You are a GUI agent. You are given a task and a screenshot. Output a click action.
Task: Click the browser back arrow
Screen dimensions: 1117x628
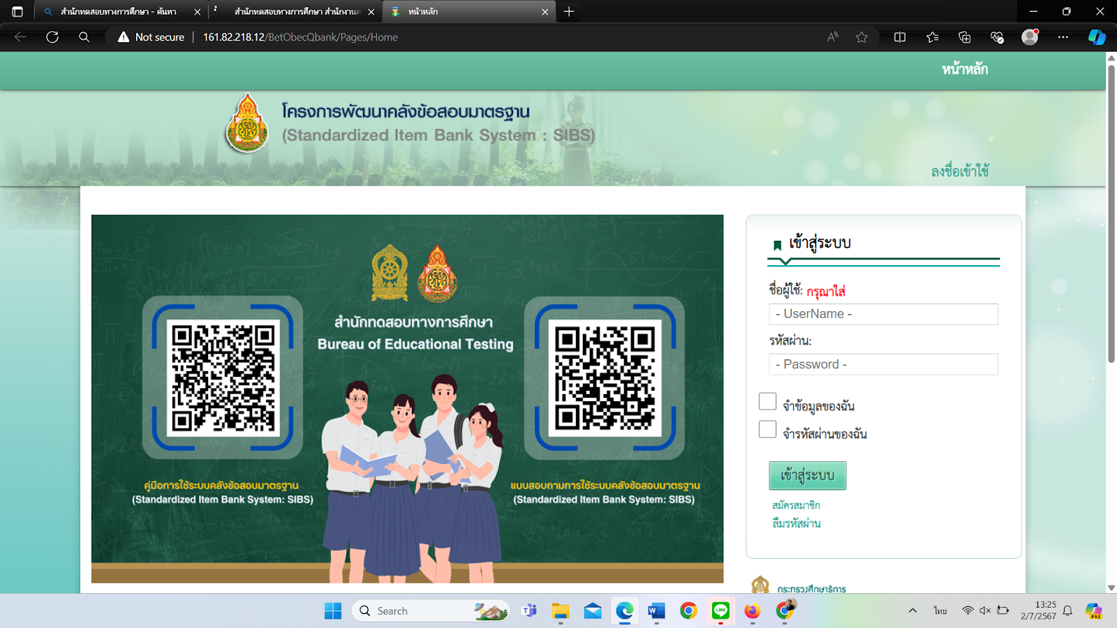click(x=20, y=37)
